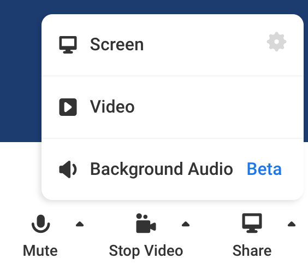308x270 pixels.
Task: Click the Stop Video camera icon
Action: pos(146,223)
